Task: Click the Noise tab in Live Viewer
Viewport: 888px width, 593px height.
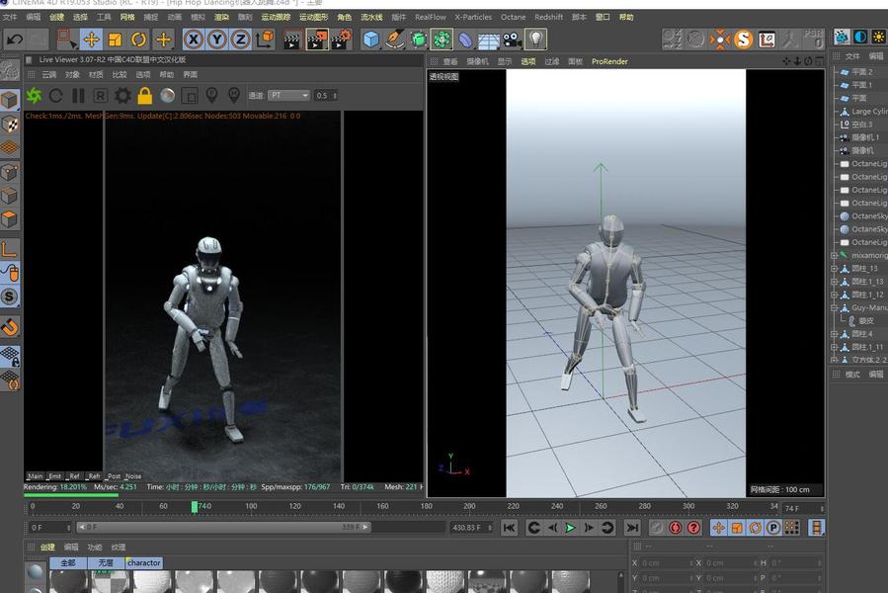Action: coord(133,476)
